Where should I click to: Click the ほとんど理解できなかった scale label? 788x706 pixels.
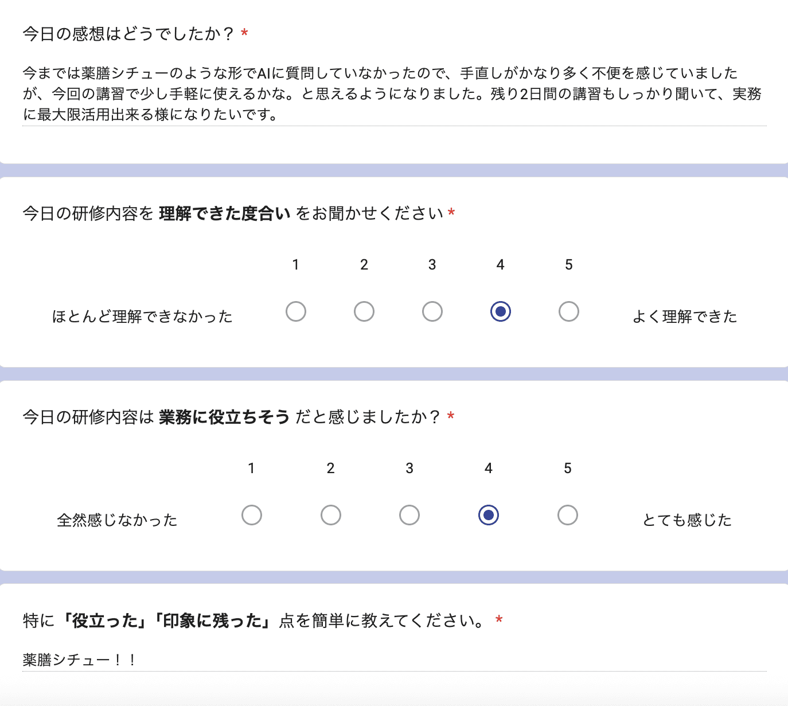pyautogui.click(x=142, y=316)
